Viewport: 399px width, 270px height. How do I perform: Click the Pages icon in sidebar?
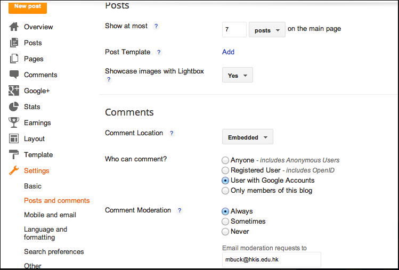point(14,59)
